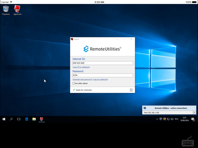This screenshot has height=148, width=198.
Task: Open the Recycle Bin desktop icon
Action: [6, 10]
